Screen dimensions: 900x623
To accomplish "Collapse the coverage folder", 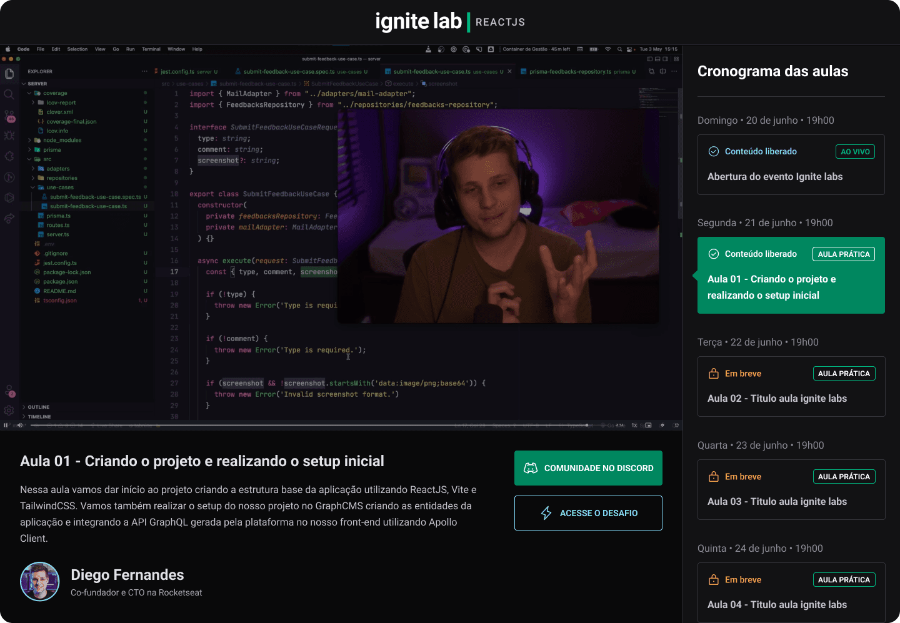I will tap(29, 93).
